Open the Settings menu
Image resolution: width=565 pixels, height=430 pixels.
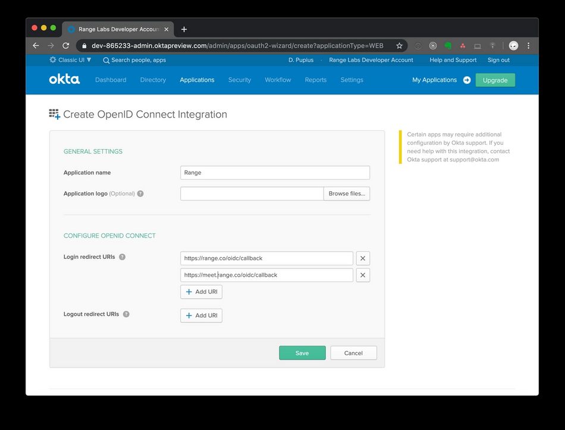[x=351, y=80]
